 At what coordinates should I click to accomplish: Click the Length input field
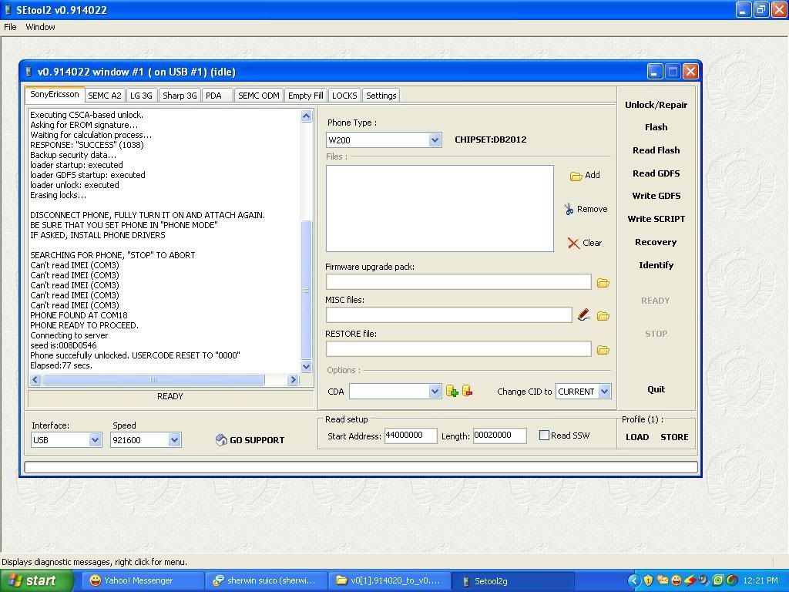pos(499,436)
